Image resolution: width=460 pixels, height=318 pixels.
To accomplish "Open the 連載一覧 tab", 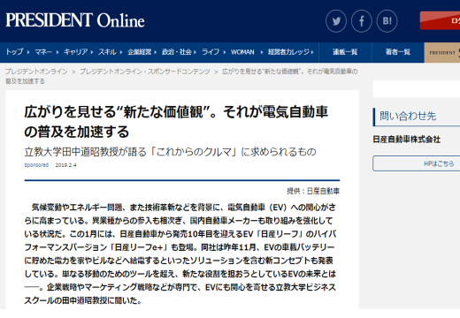I will click(x=345, y=52).
